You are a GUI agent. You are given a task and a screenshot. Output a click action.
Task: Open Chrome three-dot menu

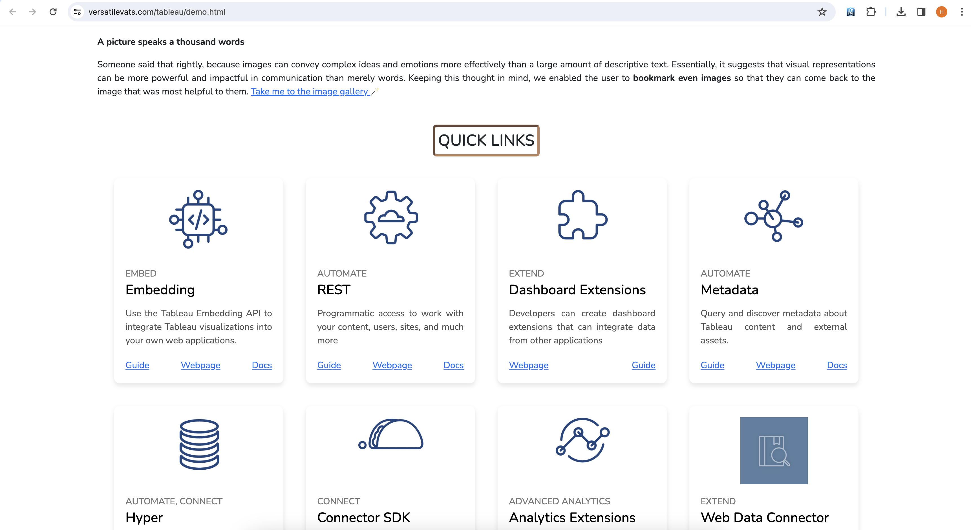click(962, 12)
